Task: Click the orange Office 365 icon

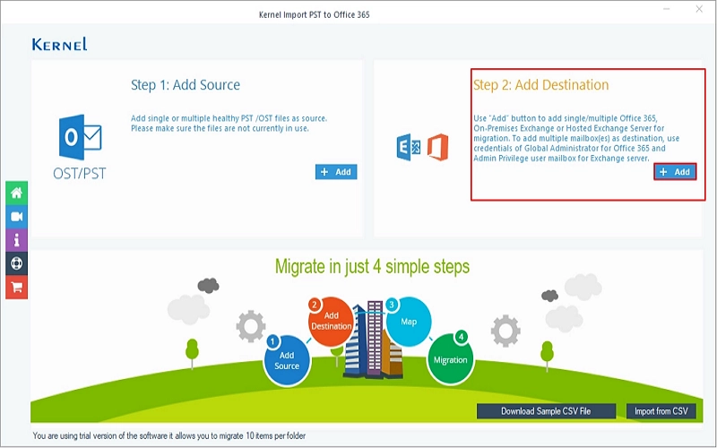Action: (x=437, y=147)
